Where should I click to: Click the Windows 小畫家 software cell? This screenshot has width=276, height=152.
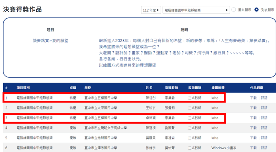click(224, 148)
